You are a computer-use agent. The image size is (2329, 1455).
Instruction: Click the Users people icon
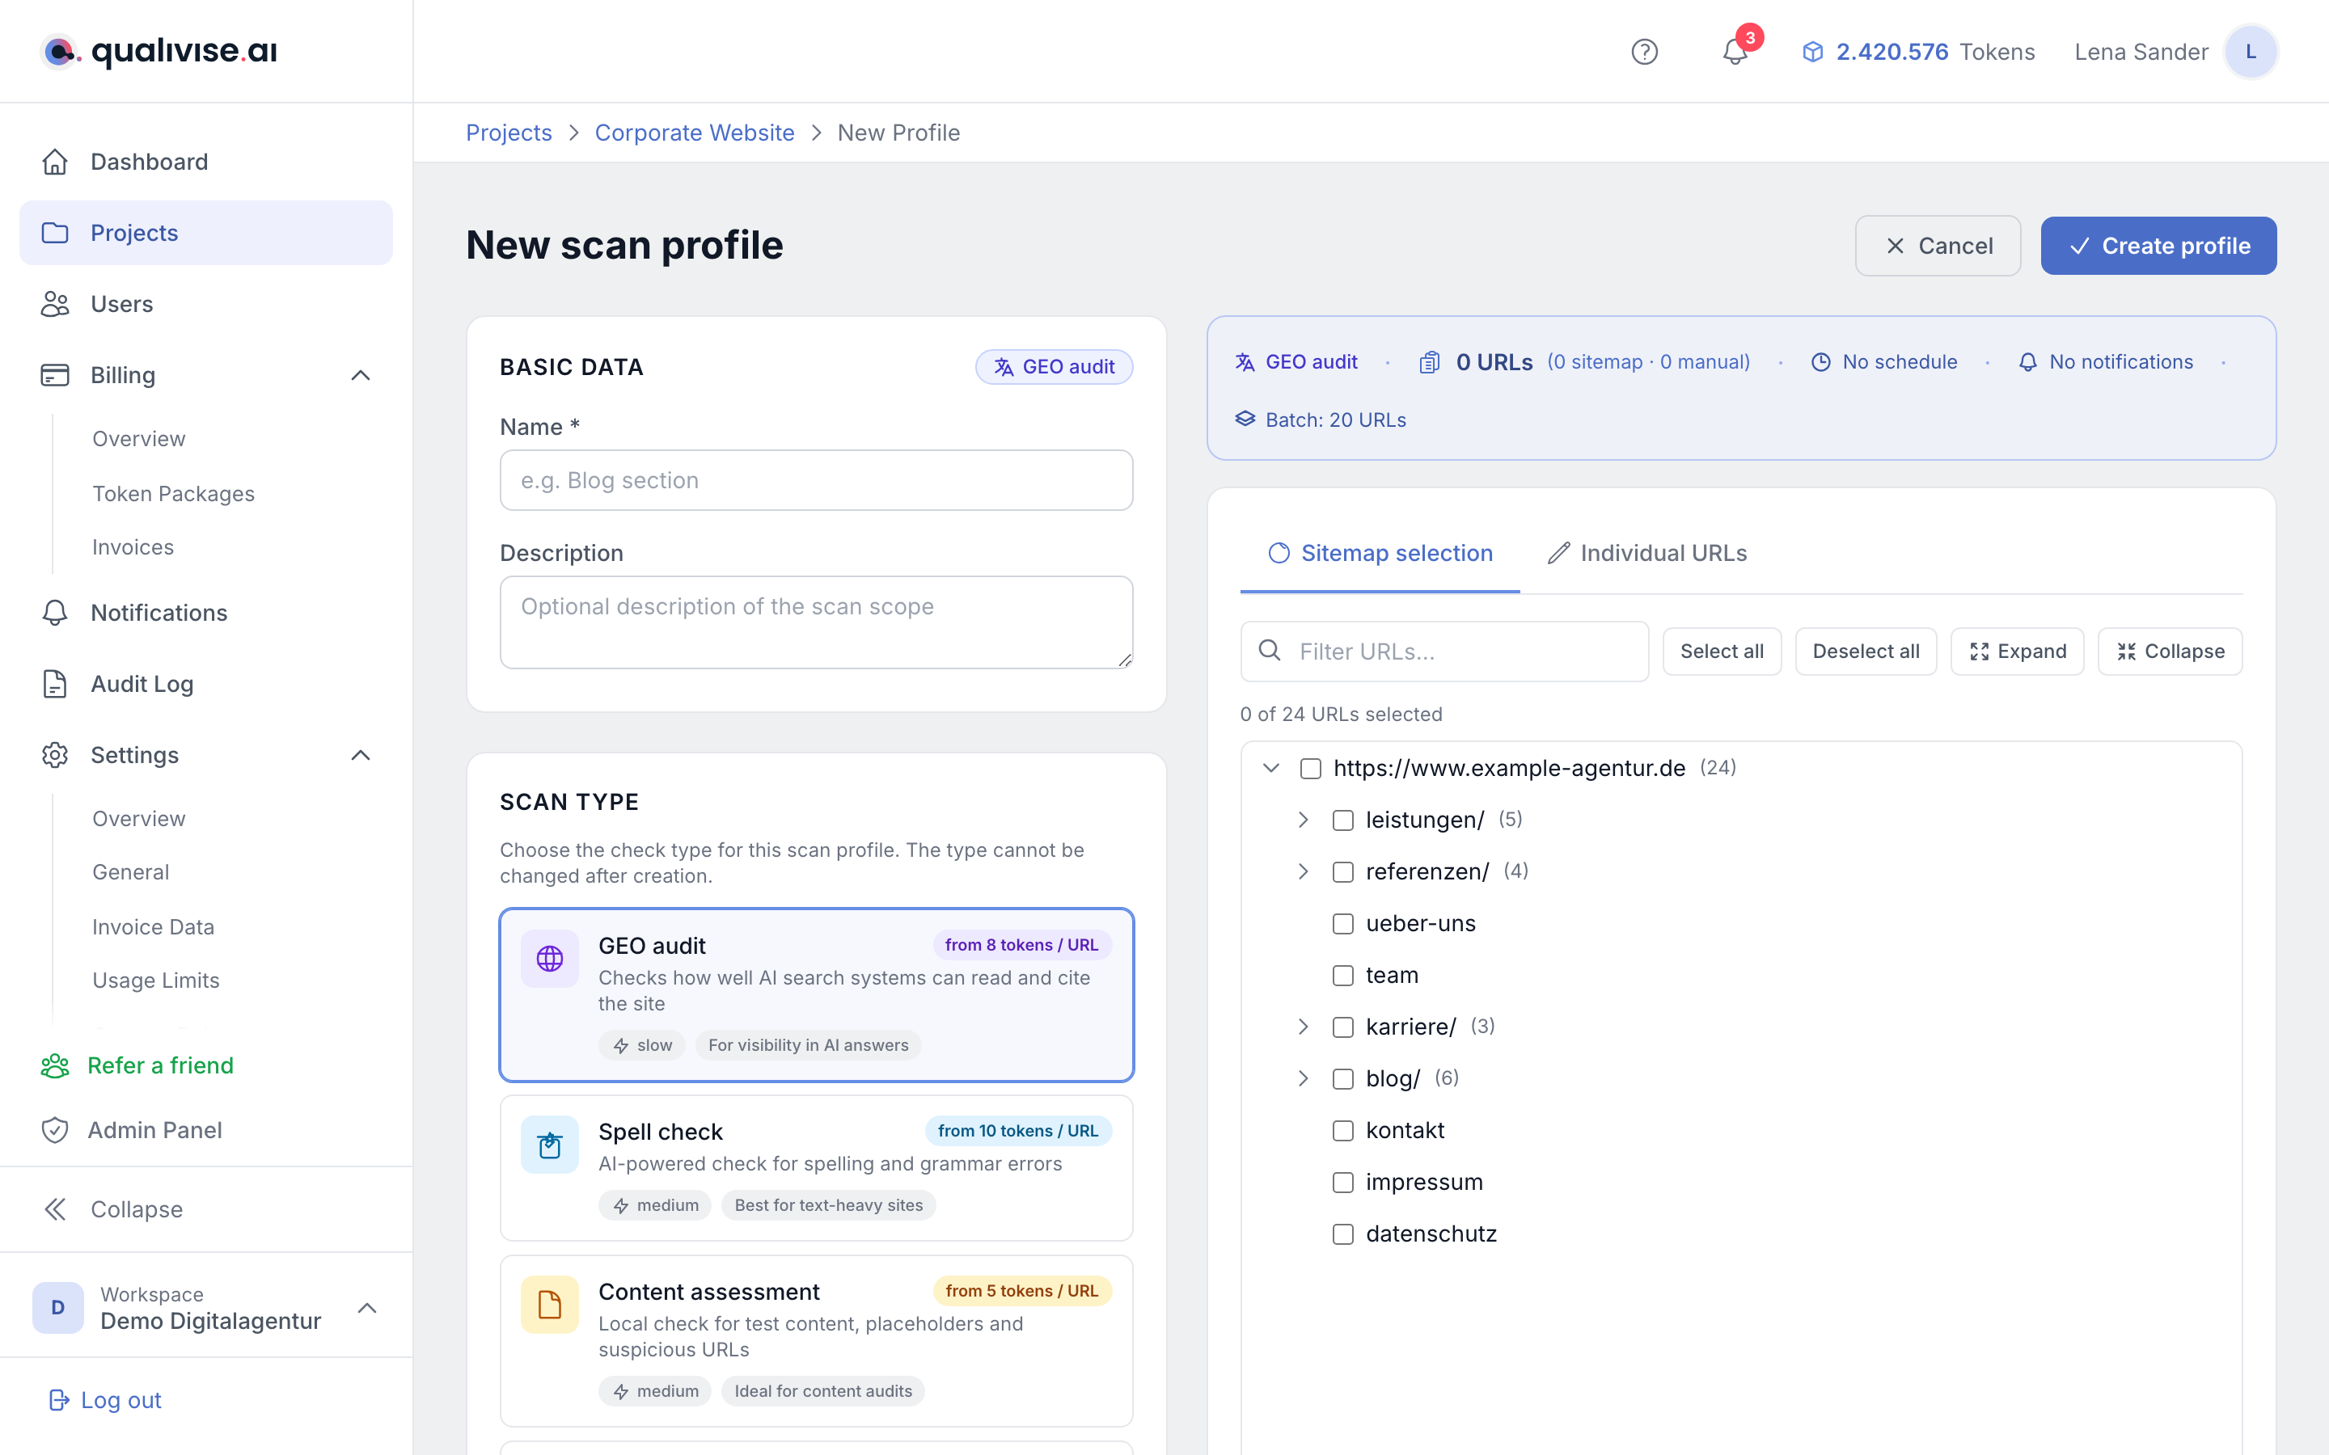(x=55, y=304)
